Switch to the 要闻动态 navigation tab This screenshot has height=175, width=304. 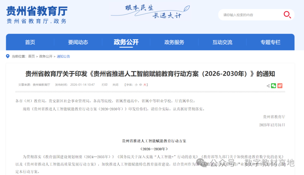pyautogui.click(x=78, y=42)
